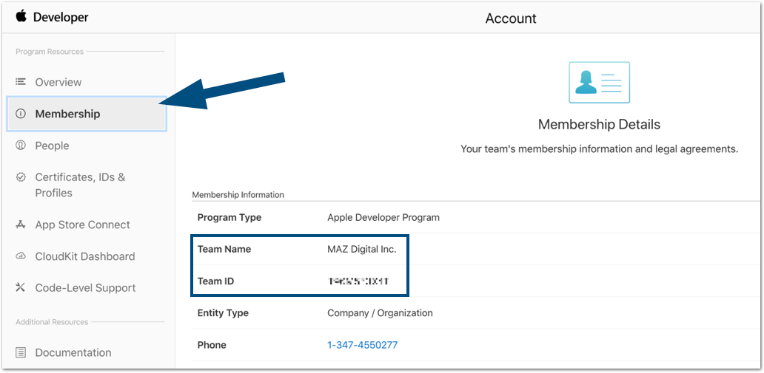Click the App Store Connect icon
Image resolution: width=764 pixels, height=373 pixels.
(21, 225)
